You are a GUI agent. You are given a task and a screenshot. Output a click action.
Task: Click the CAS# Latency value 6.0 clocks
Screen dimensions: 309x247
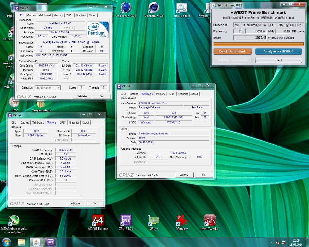tap(66, 158)
